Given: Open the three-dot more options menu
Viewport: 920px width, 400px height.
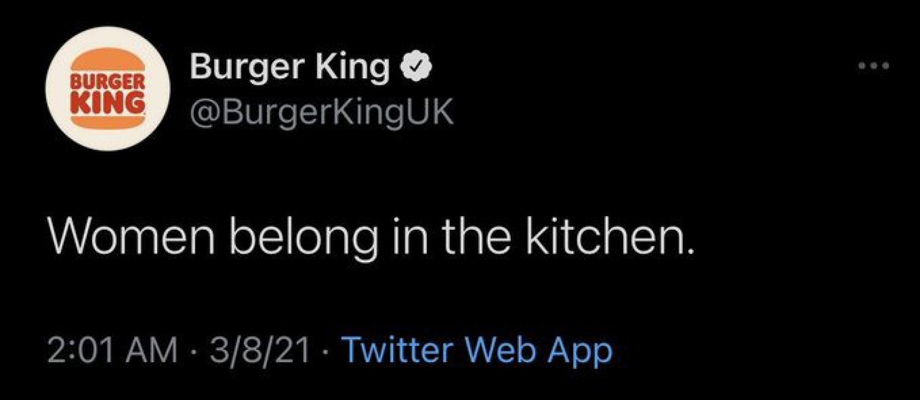Looking at the screenshot, I should click(874, 66).
